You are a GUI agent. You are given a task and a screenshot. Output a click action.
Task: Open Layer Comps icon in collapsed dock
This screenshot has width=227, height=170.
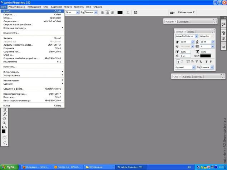click(x=223, y=46)
